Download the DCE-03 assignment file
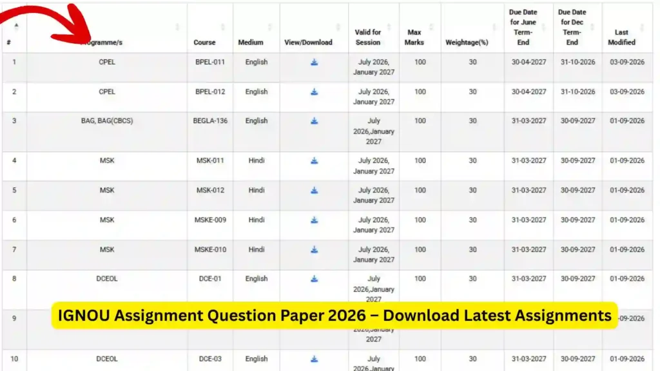The width and height of the screenshot is (660, 371). click(x=314, y=359)
